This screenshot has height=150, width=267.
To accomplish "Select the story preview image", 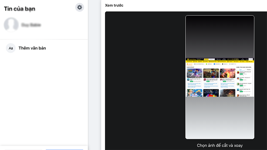I will click(220, 77).
